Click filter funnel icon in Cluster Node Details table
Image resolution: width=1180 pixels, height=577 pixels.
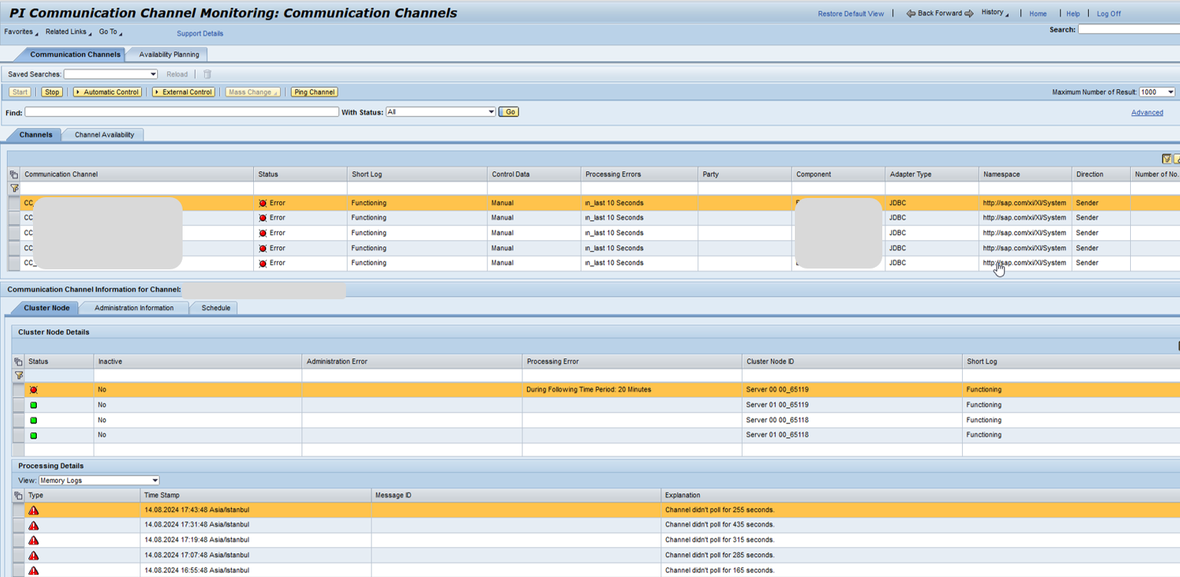coord(18,375)
